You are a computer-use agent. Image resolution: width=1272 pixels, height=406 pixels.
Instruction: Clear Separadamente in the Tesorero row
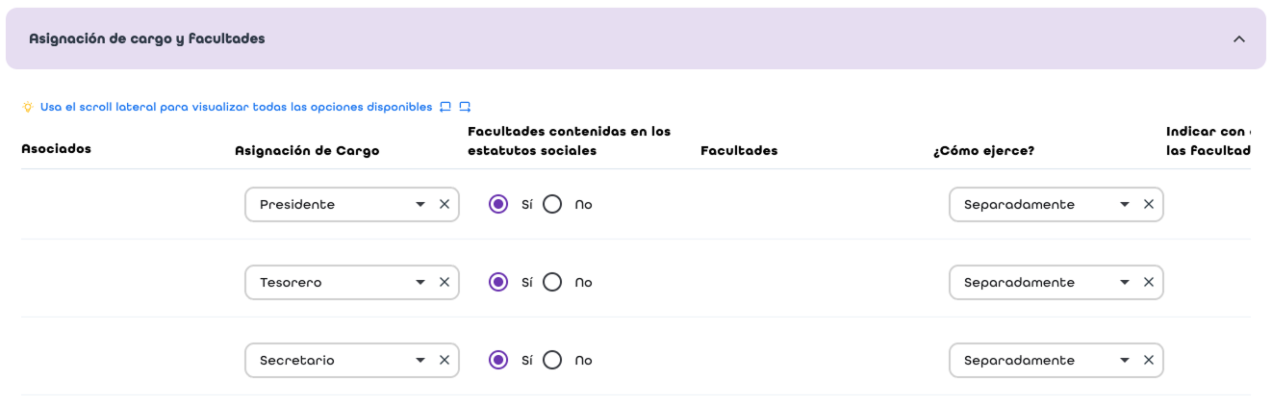click(1149, 282)
